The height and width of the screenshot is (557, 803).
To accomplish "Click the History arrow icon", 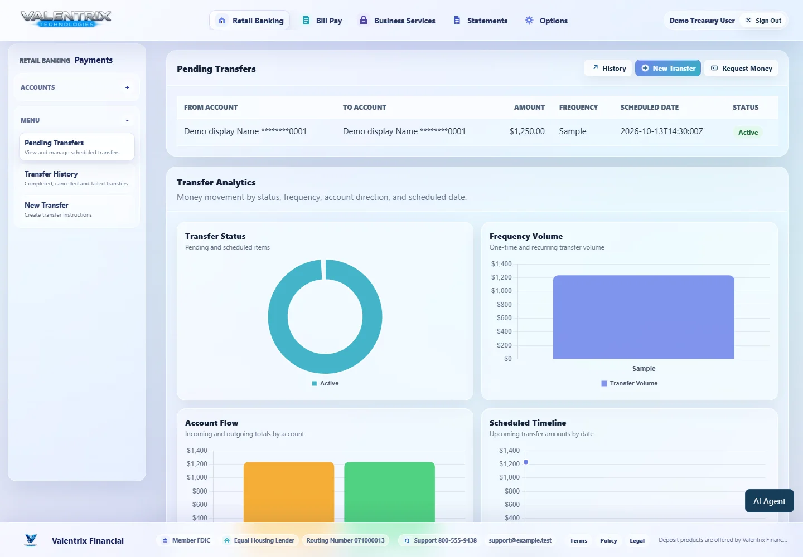I will pos(596,67).
